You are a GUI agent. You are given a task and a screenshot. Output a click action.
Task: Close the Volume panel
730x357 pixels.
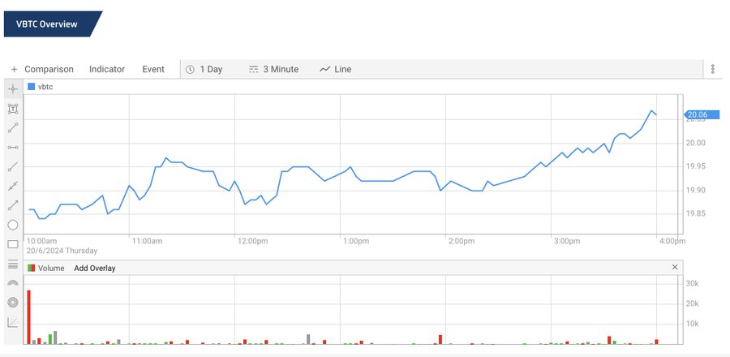tap(675, 267)
